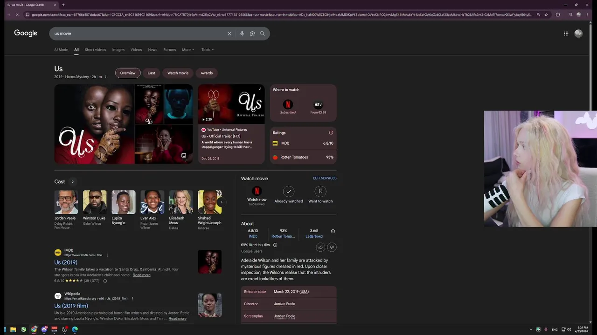
Task: Switch to News tab
Action: point(153,50)
